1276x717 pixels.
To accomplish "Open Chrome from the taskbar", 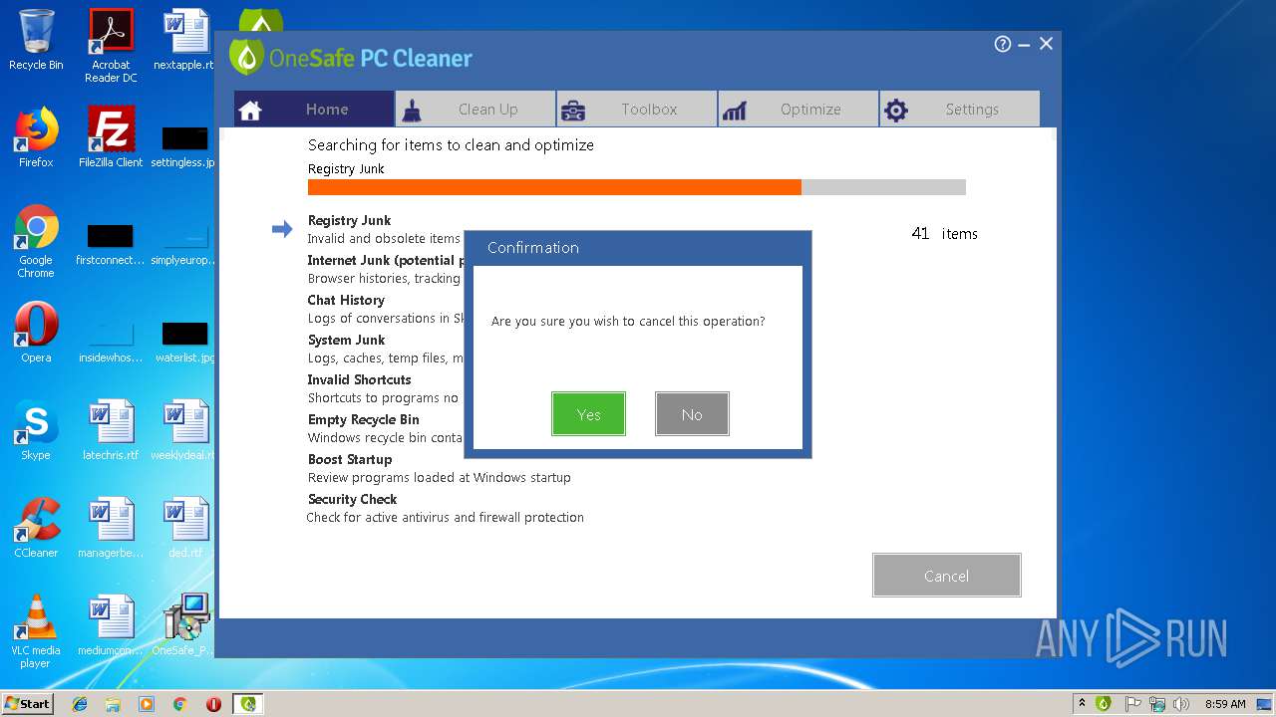I will point(179,704).
